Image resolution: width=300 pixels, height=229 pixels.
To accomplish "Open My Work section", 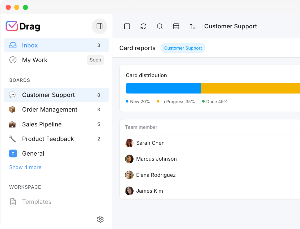I will pos(56,60).
